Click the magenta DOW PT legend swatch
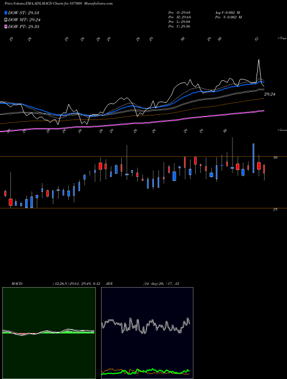Image resolution: width=287 pixels, height=379 pixels. click(6, 26)
